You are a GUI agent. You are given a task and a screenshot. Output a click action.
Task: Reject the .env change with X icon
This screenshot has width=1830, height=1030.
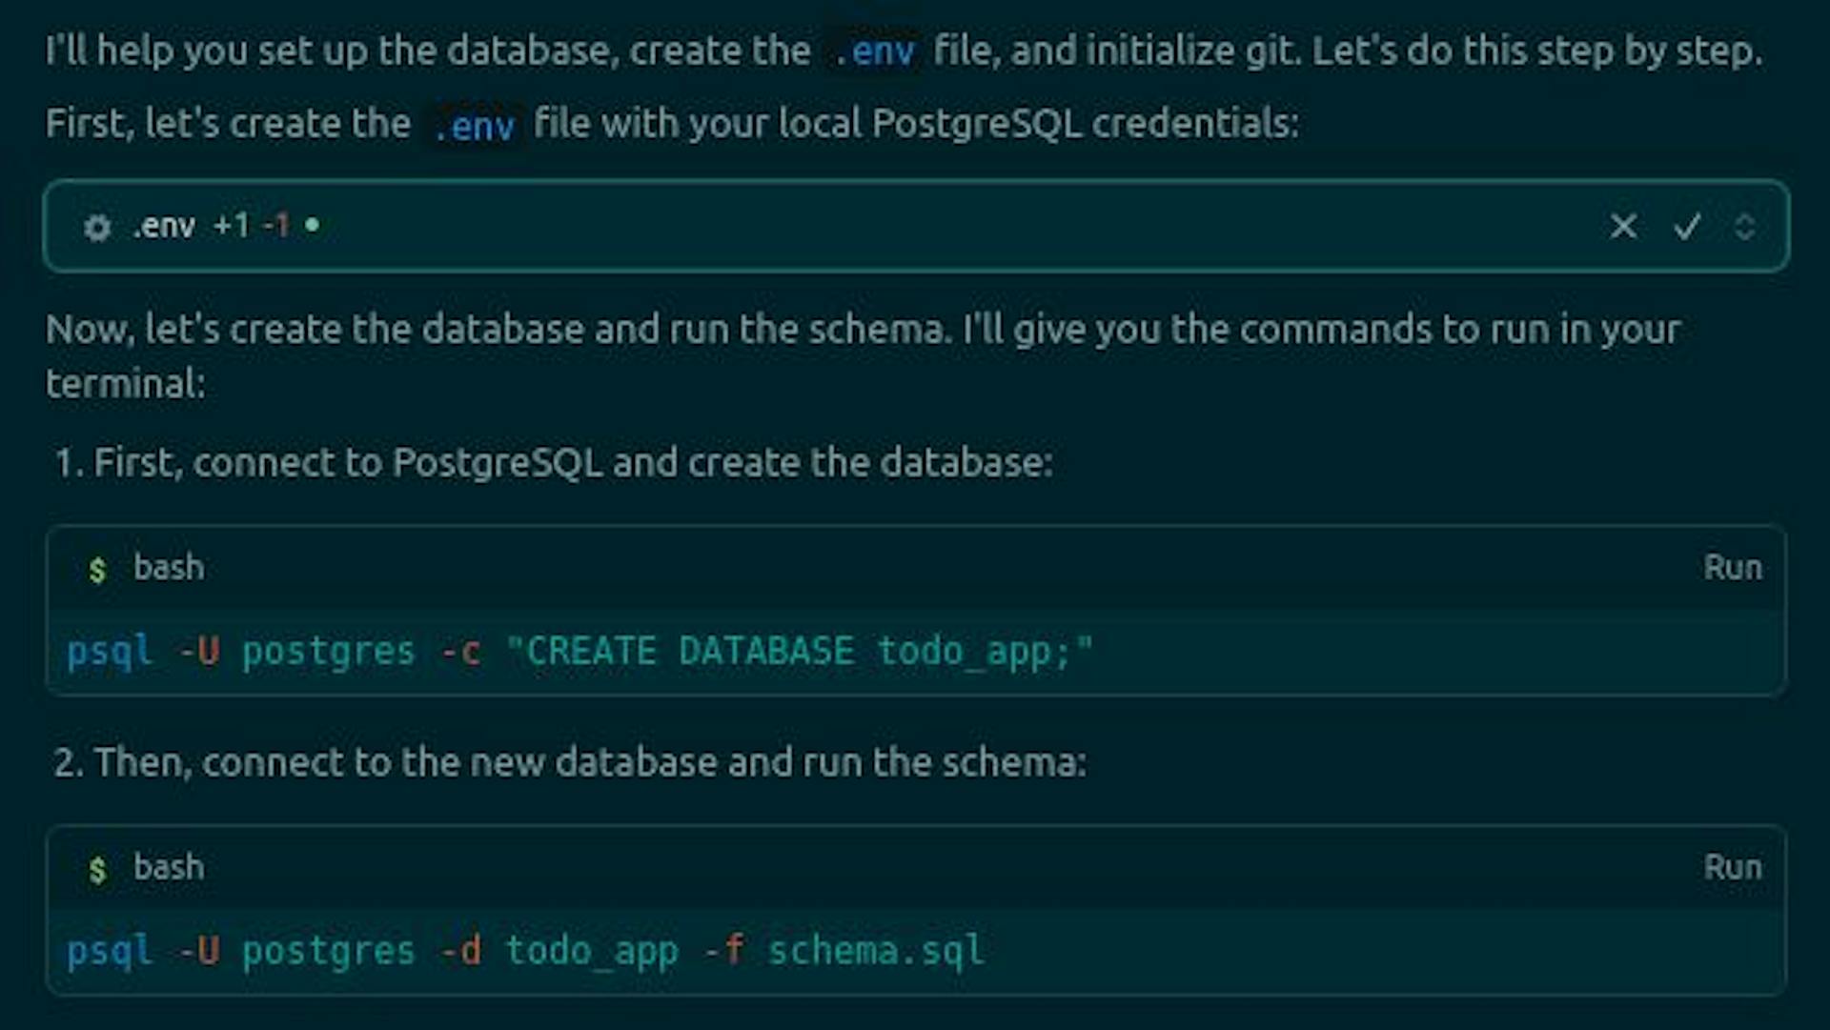pos(1623,227)
